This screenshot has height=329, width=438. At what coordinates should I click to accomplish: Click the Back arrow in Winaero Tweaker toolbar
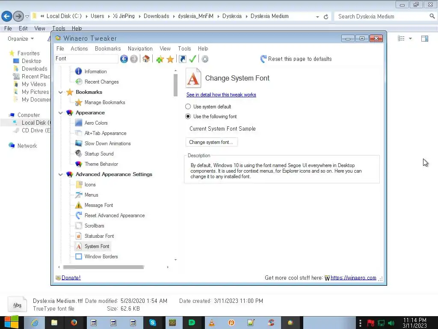coord(124,59)
